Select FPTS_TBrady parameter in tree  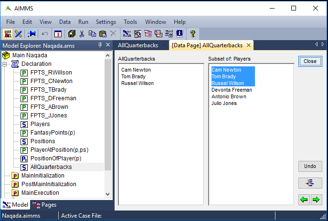tap(49, 90)
